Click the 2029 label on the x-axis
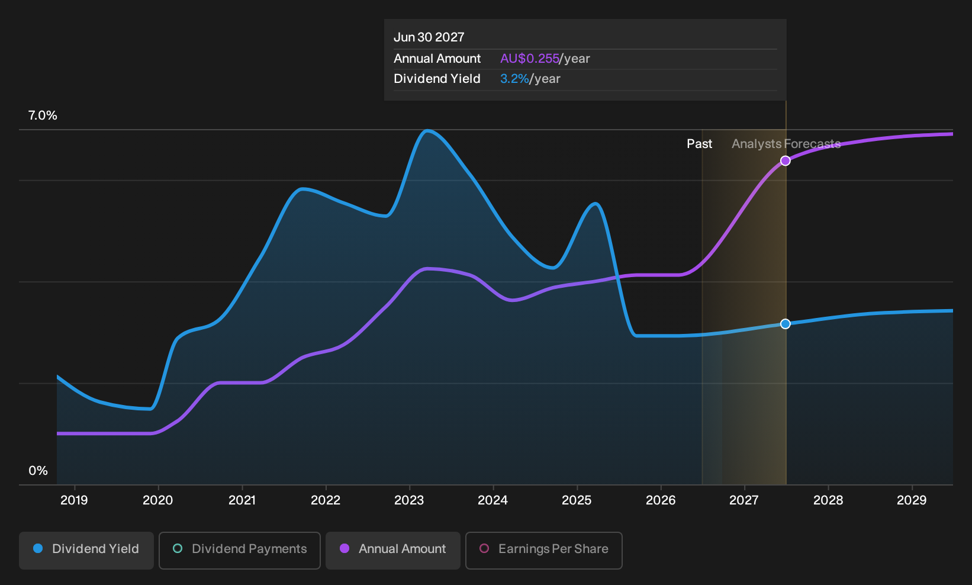972x585 pixels. pos(912,500)
